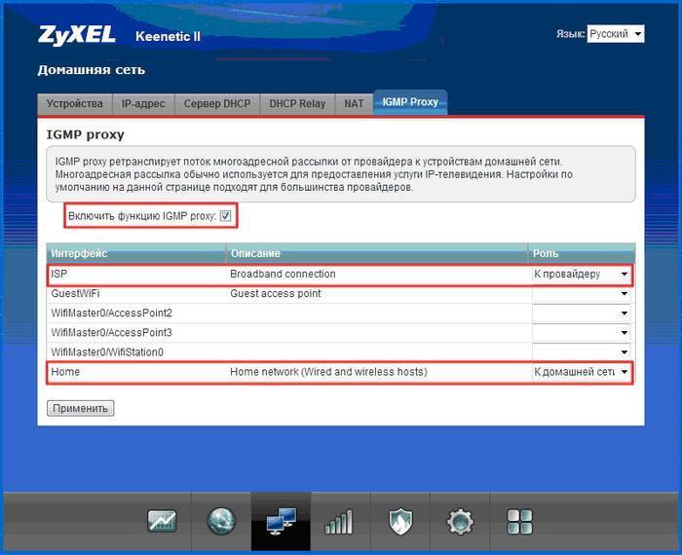This screenshot has height=555, width=682.
Task: Open the Wi-Fi signal bars icon
Action: pos(339,522)
